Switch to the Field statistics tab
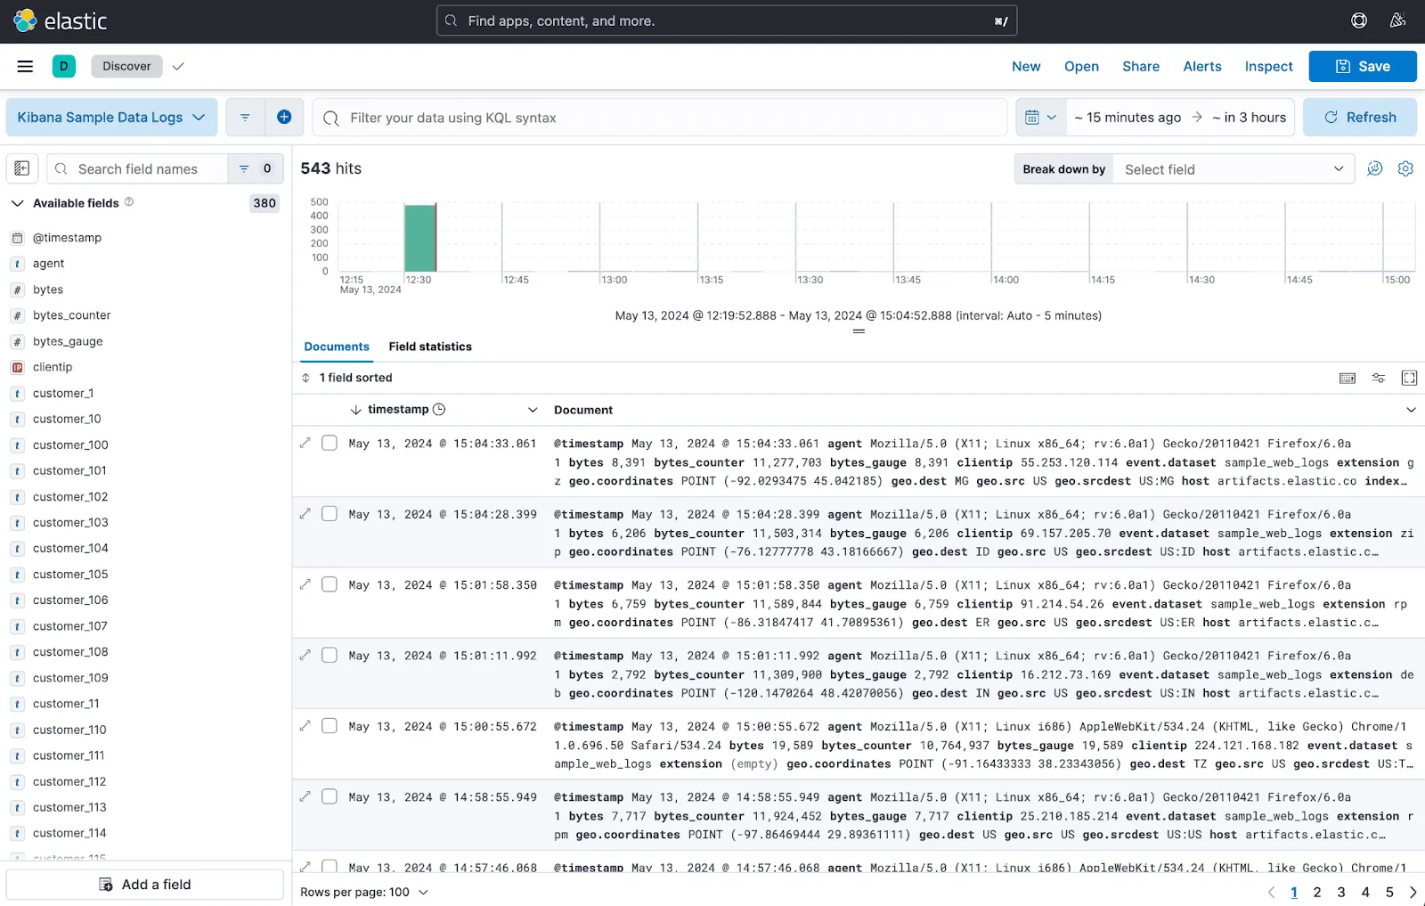Viewport: 1425px width, 906px height. pos(430,347)
